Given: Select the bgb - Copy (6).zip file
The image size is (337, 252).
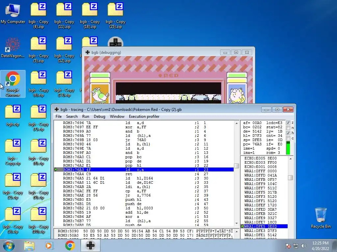Looking at the screenshot, I should pos(39,84).
